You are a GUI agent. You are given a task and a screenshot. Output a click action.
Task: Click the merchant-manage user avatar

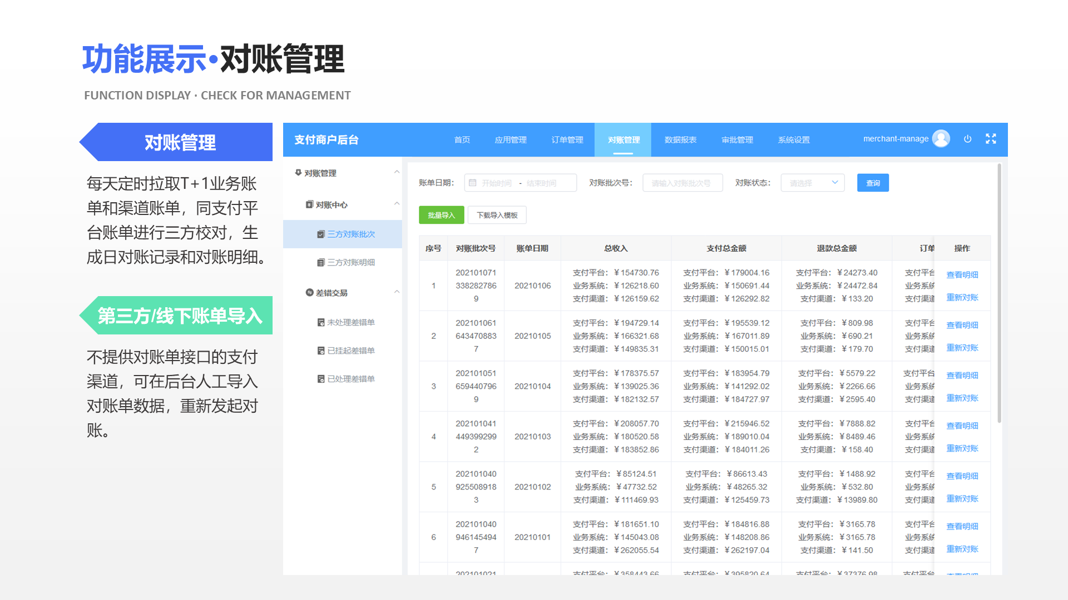tap(941, 138)
